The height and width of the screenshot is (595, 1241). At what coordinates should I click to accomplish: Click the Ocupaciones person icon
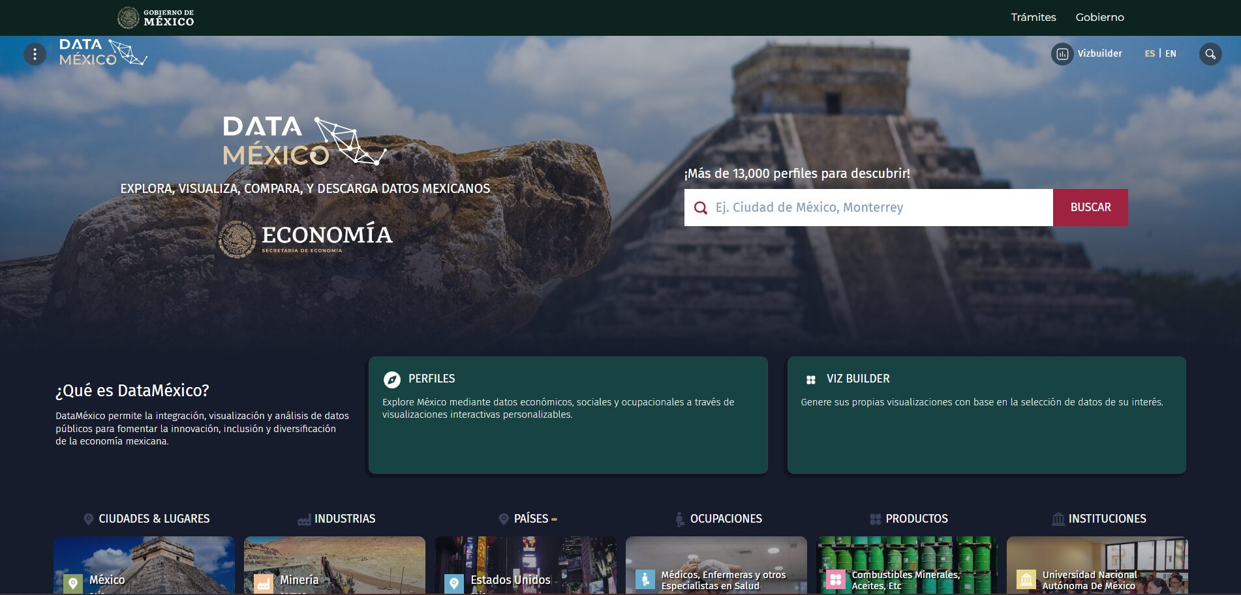click(x=680, y=519)
